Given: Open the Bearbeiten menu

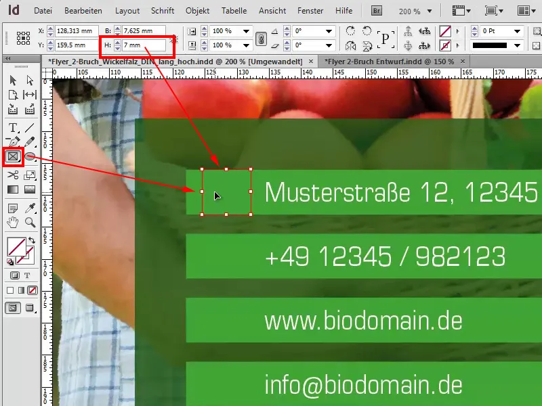Looking at the screenshot, I should pos(83,11).
